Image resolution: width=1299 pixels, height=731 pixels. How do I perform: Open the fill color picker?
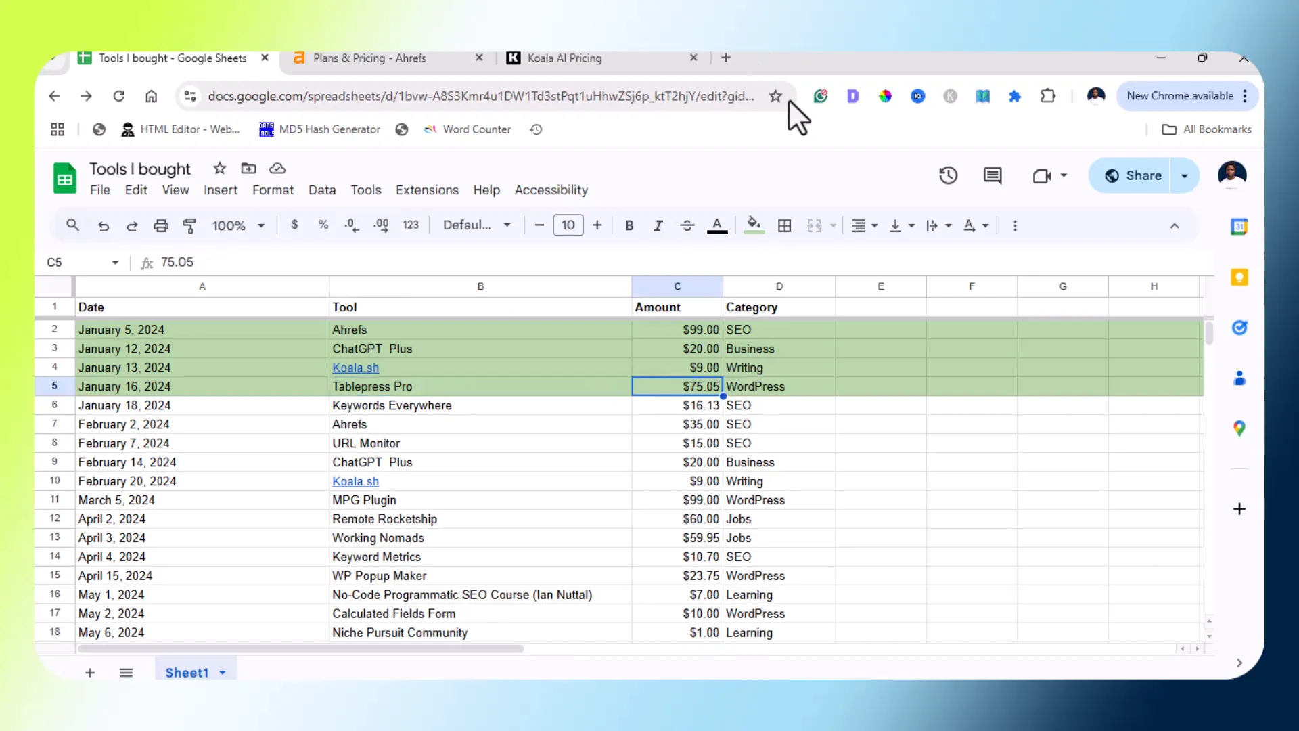(754, 225)
